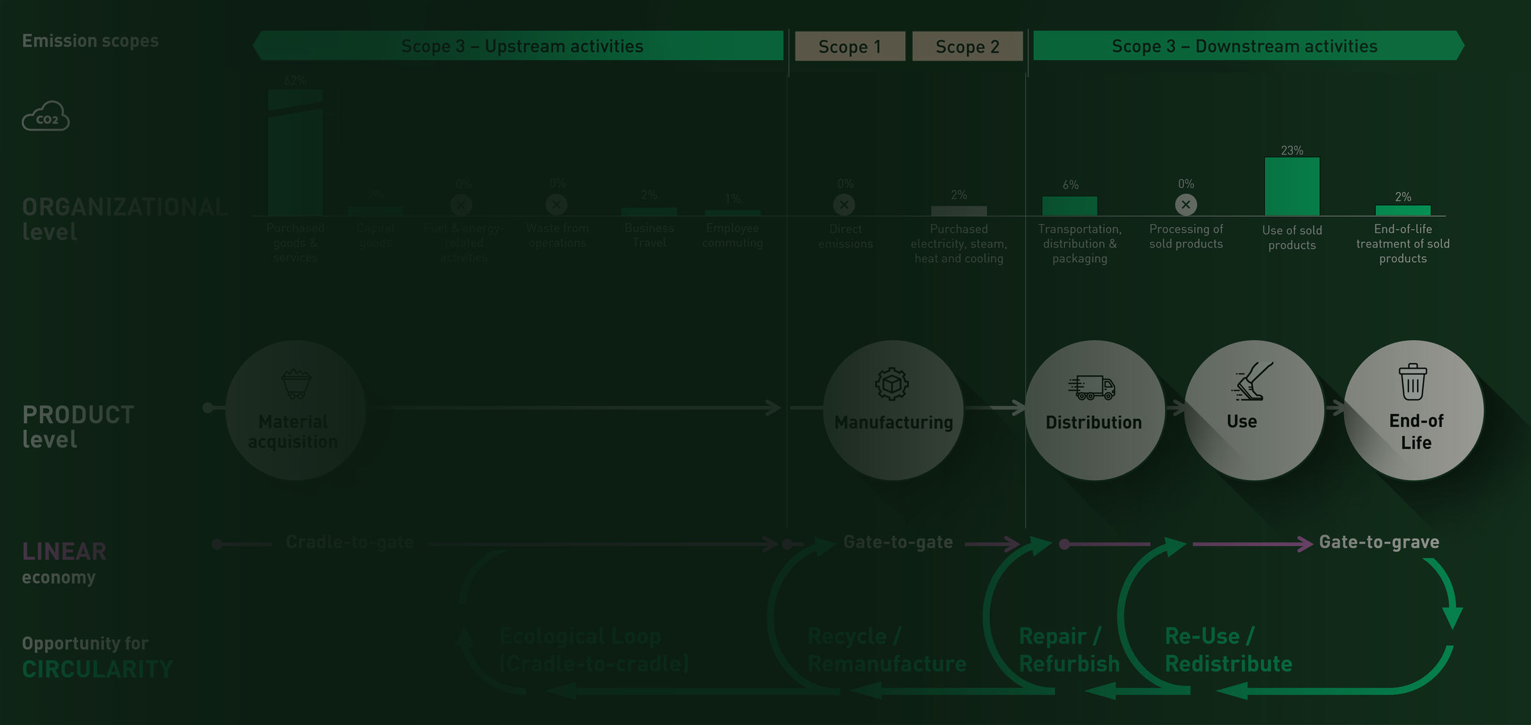Click the X marker above Waste from operations
Screen dimensions: 1531x725
(x=556, y=205)
